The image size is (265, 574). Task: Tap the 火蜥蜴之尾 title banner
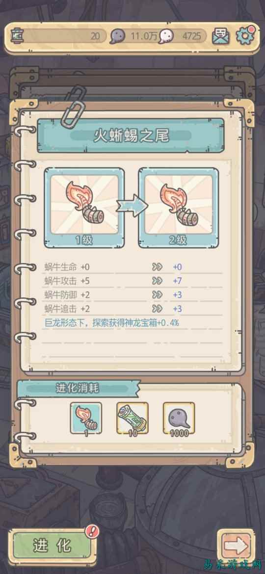131,136
